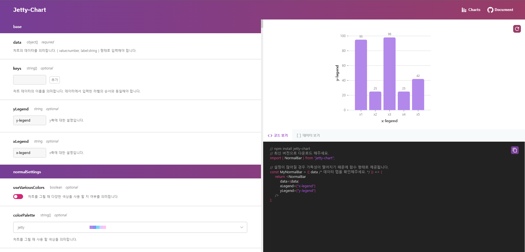Screen dimensions: 525x252
Task: Click the square brackets icon on 데이터 보기 tab
Action: pos(299,136)
